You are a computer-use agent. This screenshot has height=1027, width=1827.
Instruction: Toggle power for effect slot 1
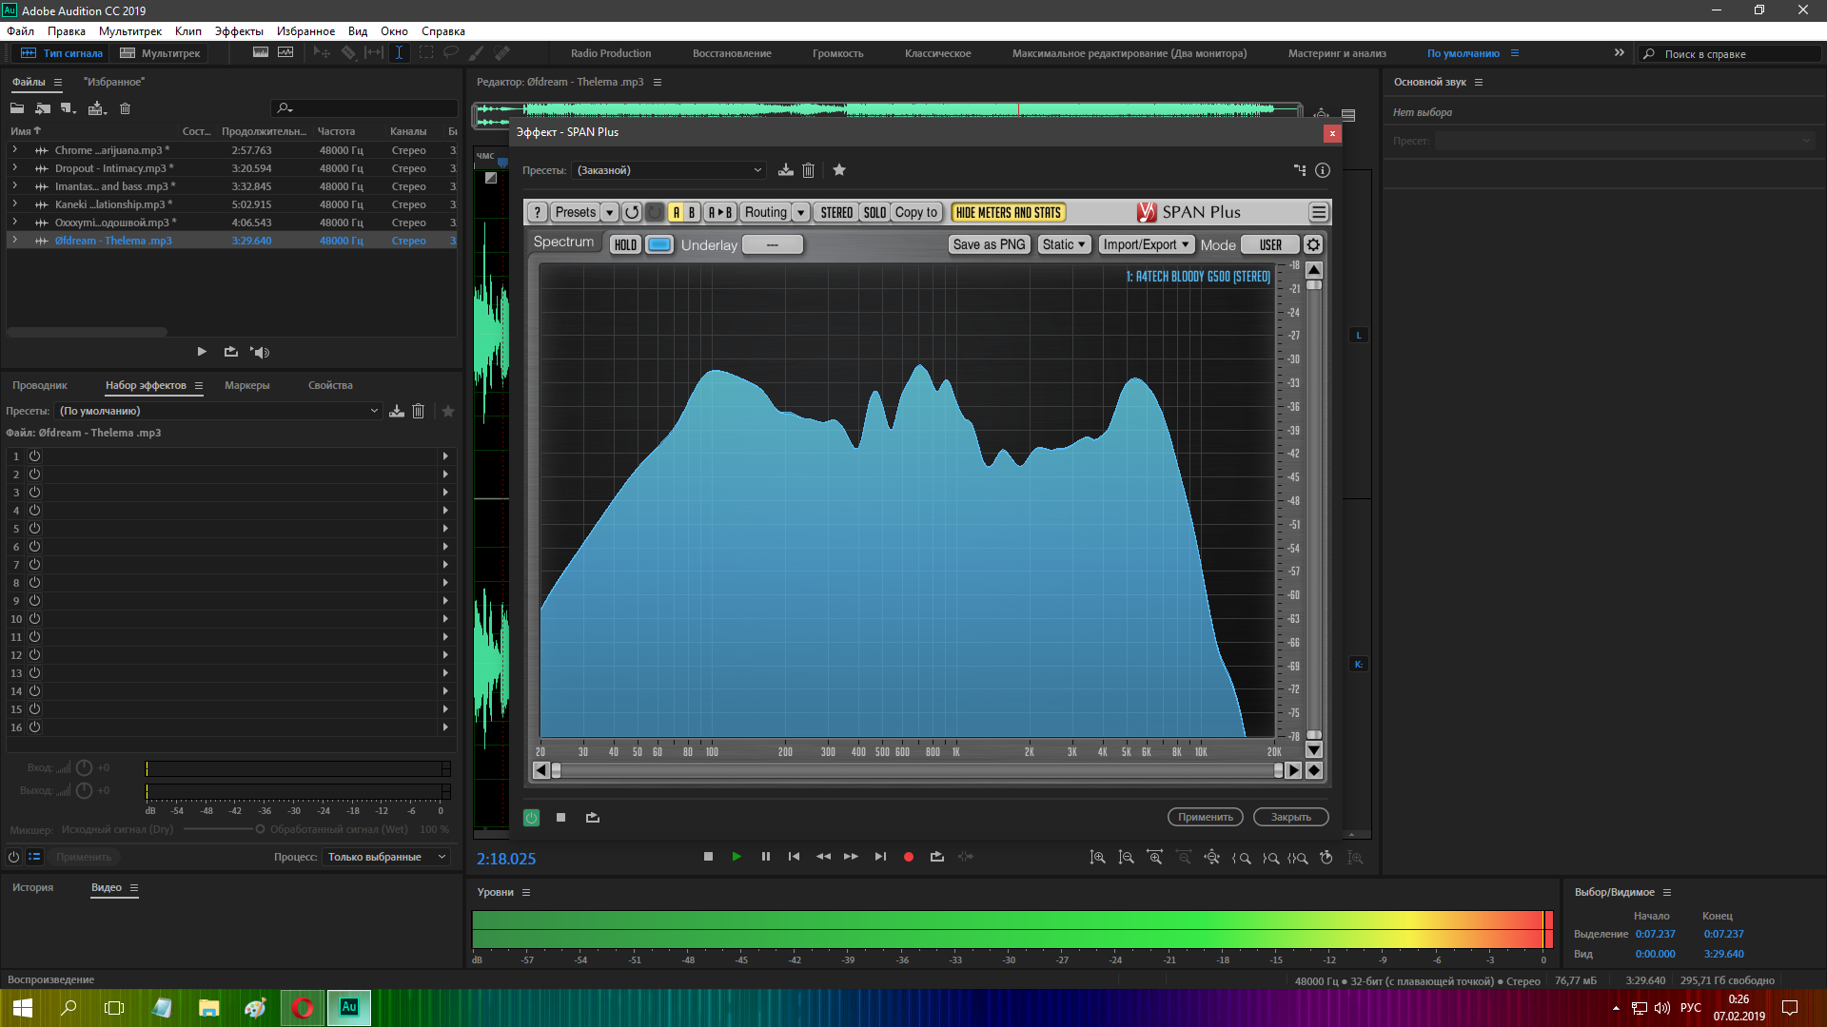(x=34, y=456)
